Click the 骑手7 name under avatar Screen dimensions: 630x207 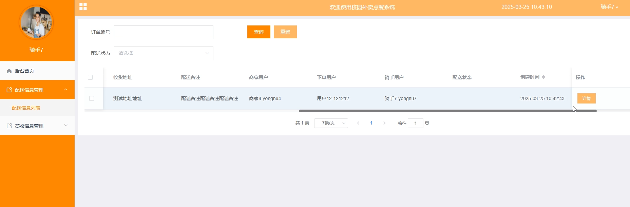(36, 50)
